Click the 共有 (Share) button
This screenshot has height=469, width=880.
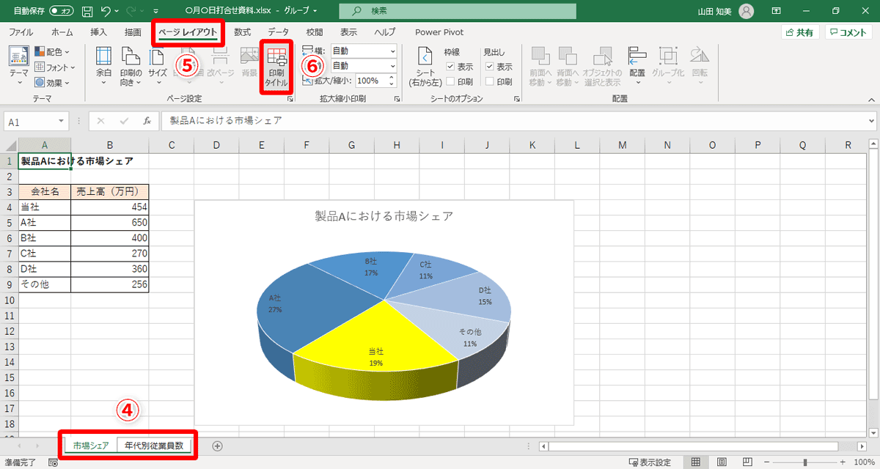tap(804, 32)
